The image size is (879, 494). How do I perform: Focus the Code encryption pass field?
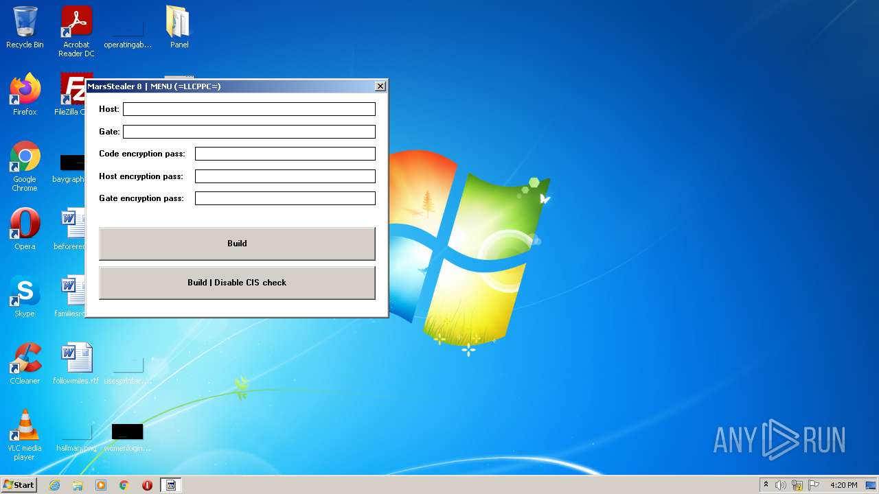[285, 154]
